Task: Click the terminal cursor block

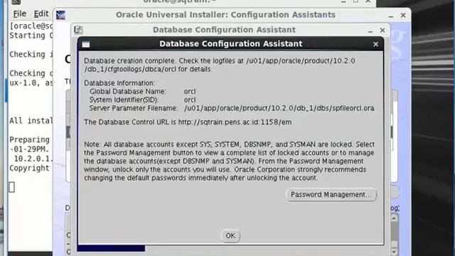Action: click(x=11, y=187)
